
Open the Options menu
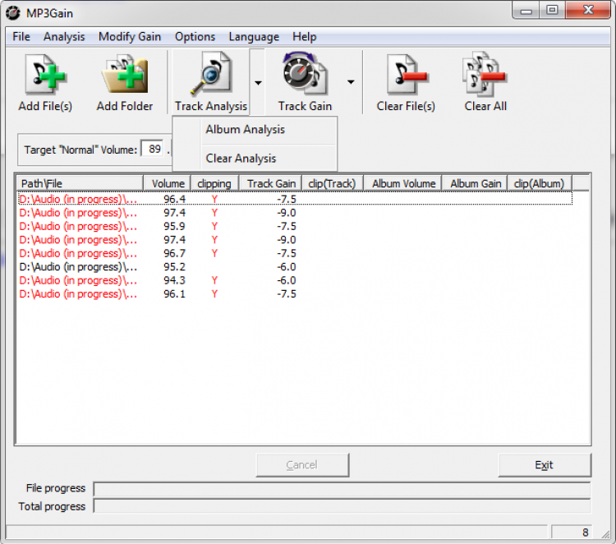click(x=195, y=36)
